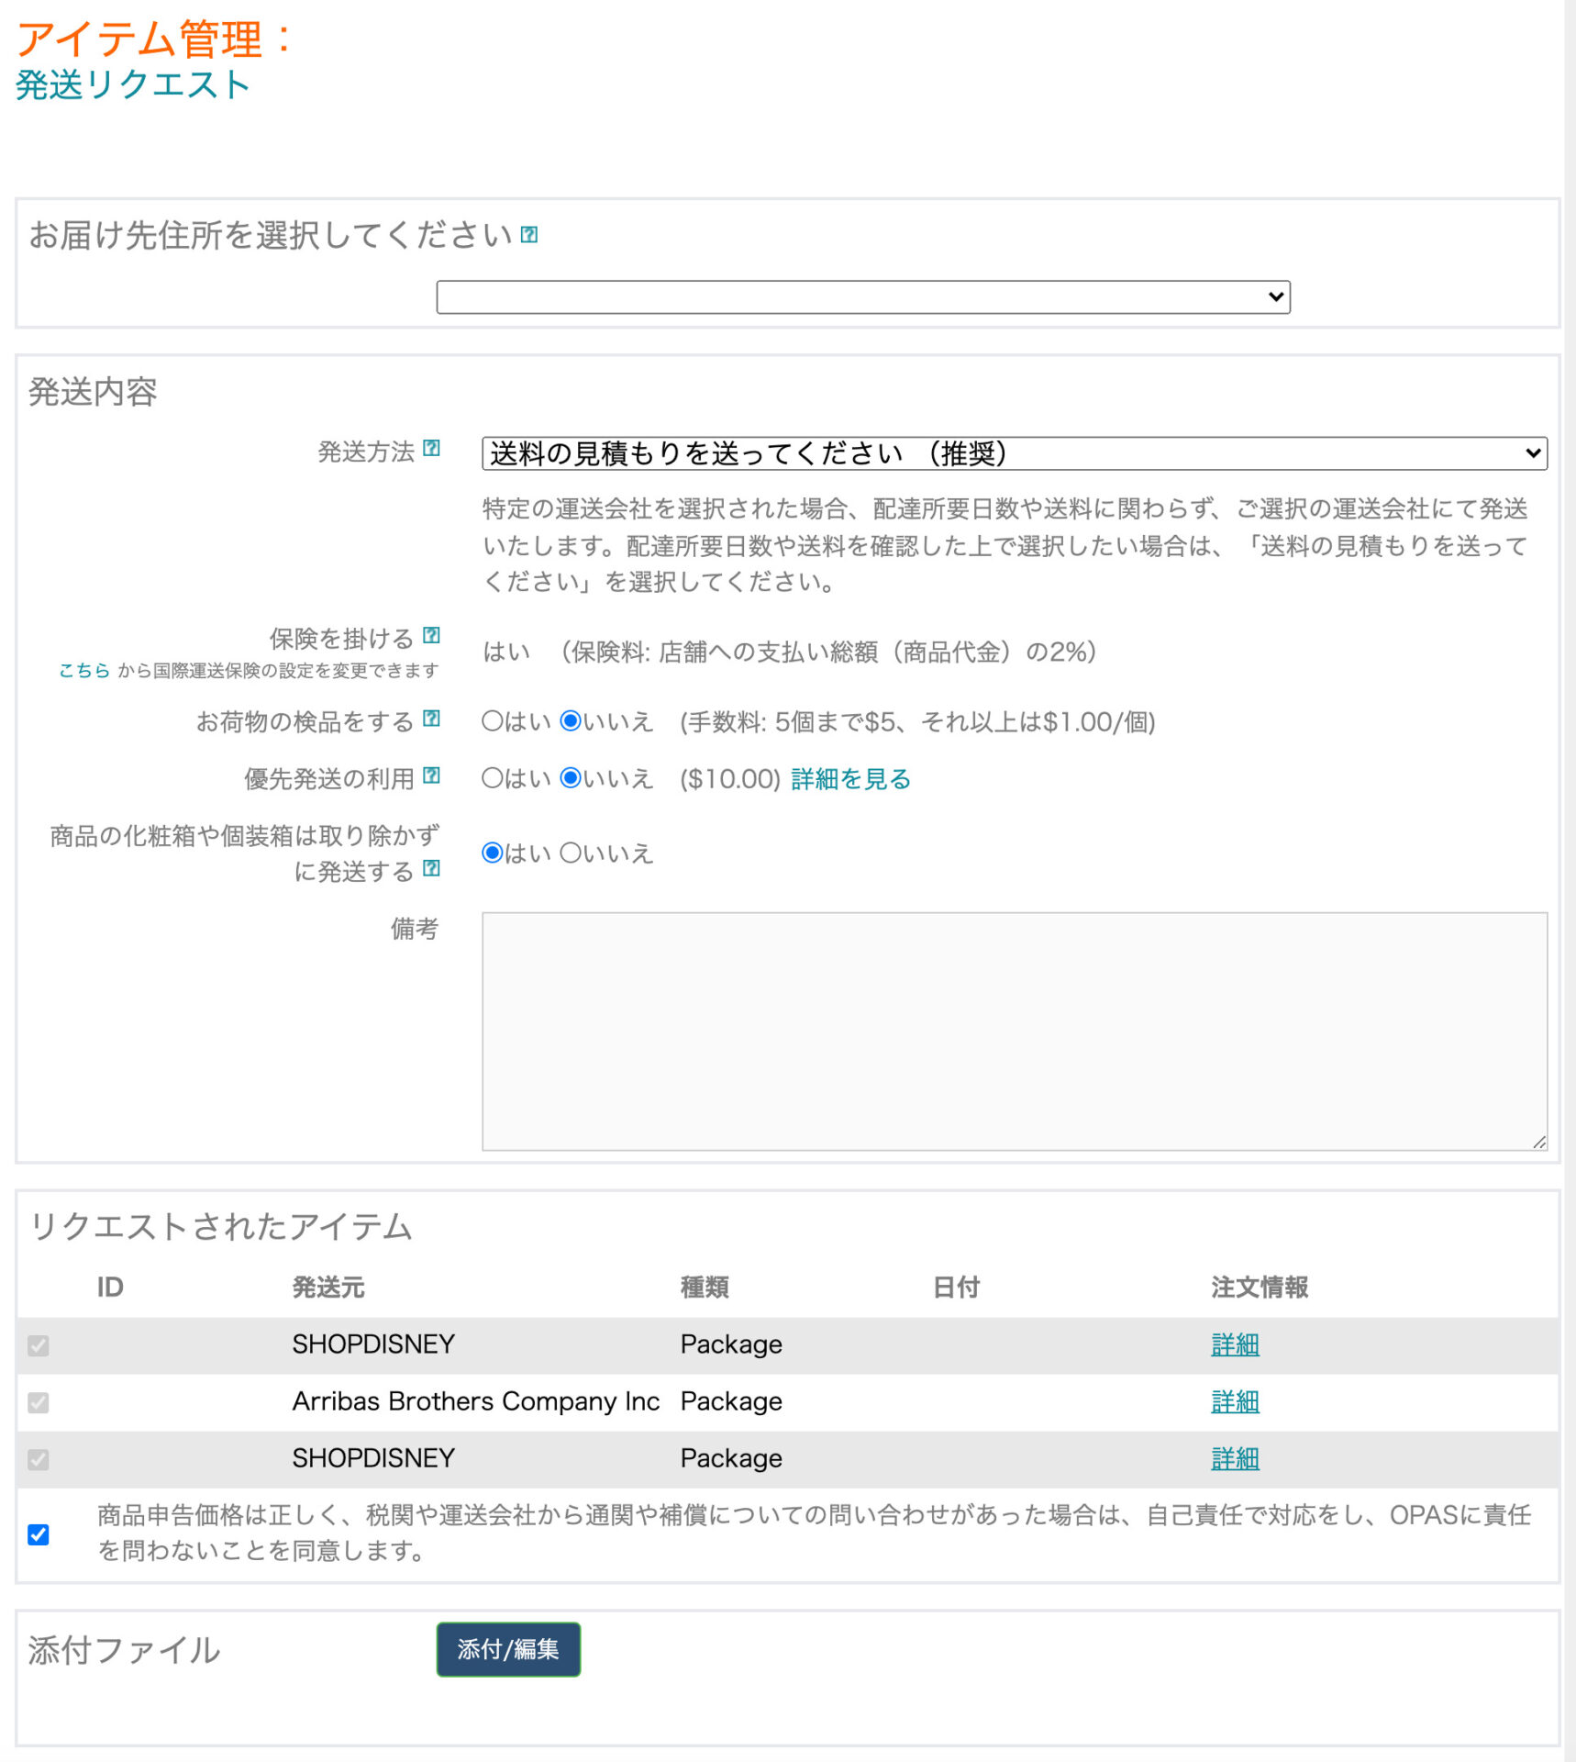The image size is (1576, 1762).
Task: Select いいえ for 優先発送の利用
Action: click(571, 778)
